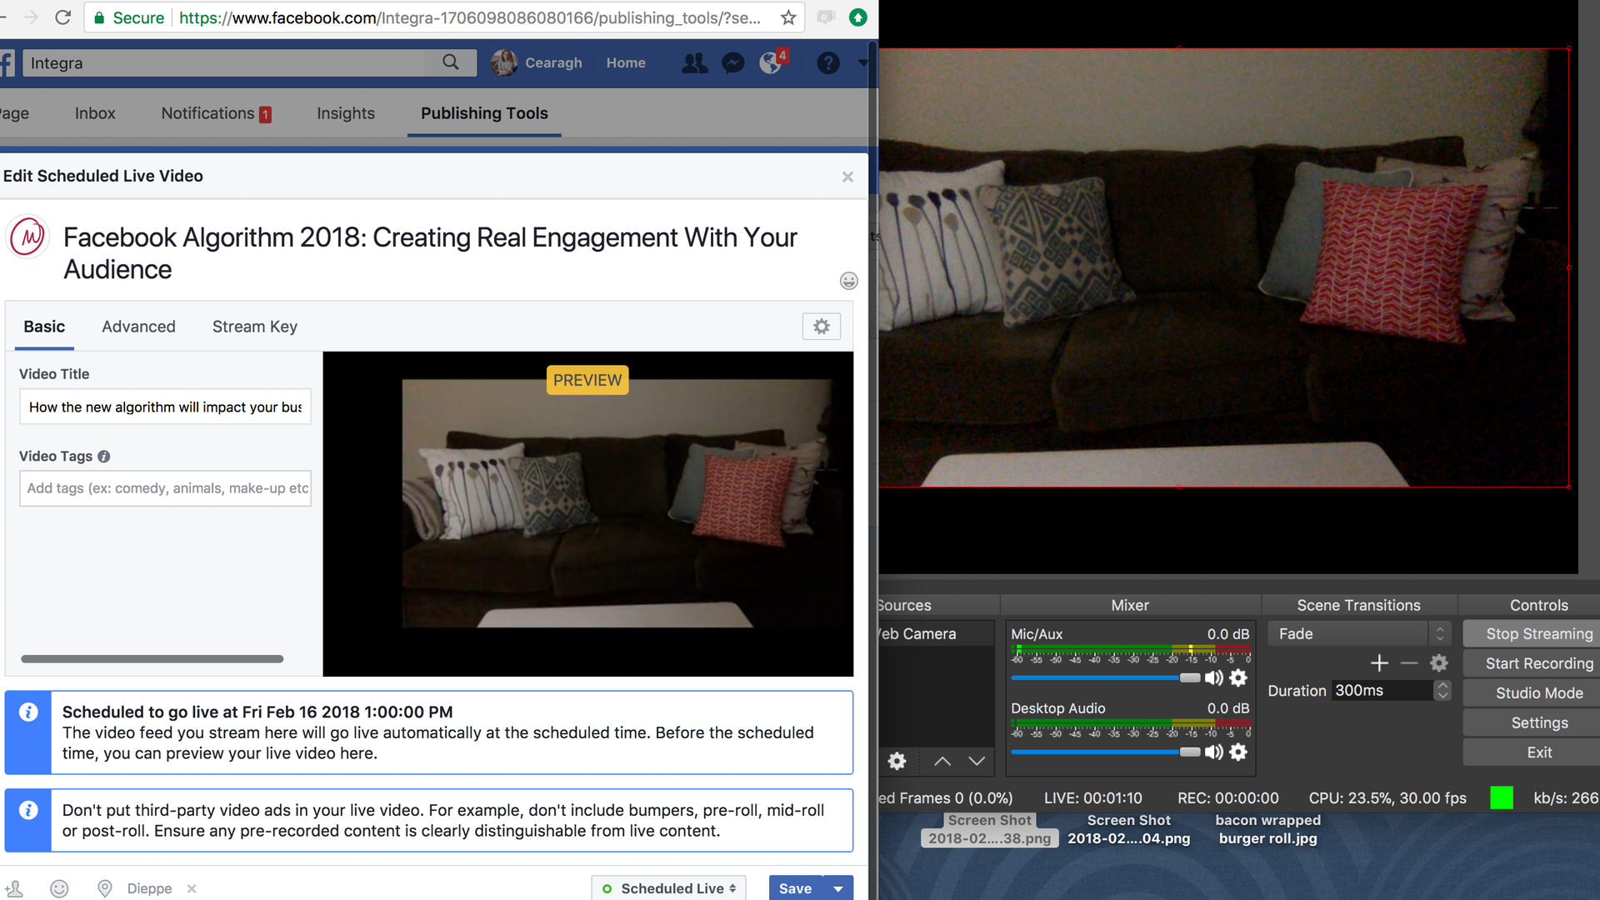Move source down arrow in OBS

coord(977,761)
